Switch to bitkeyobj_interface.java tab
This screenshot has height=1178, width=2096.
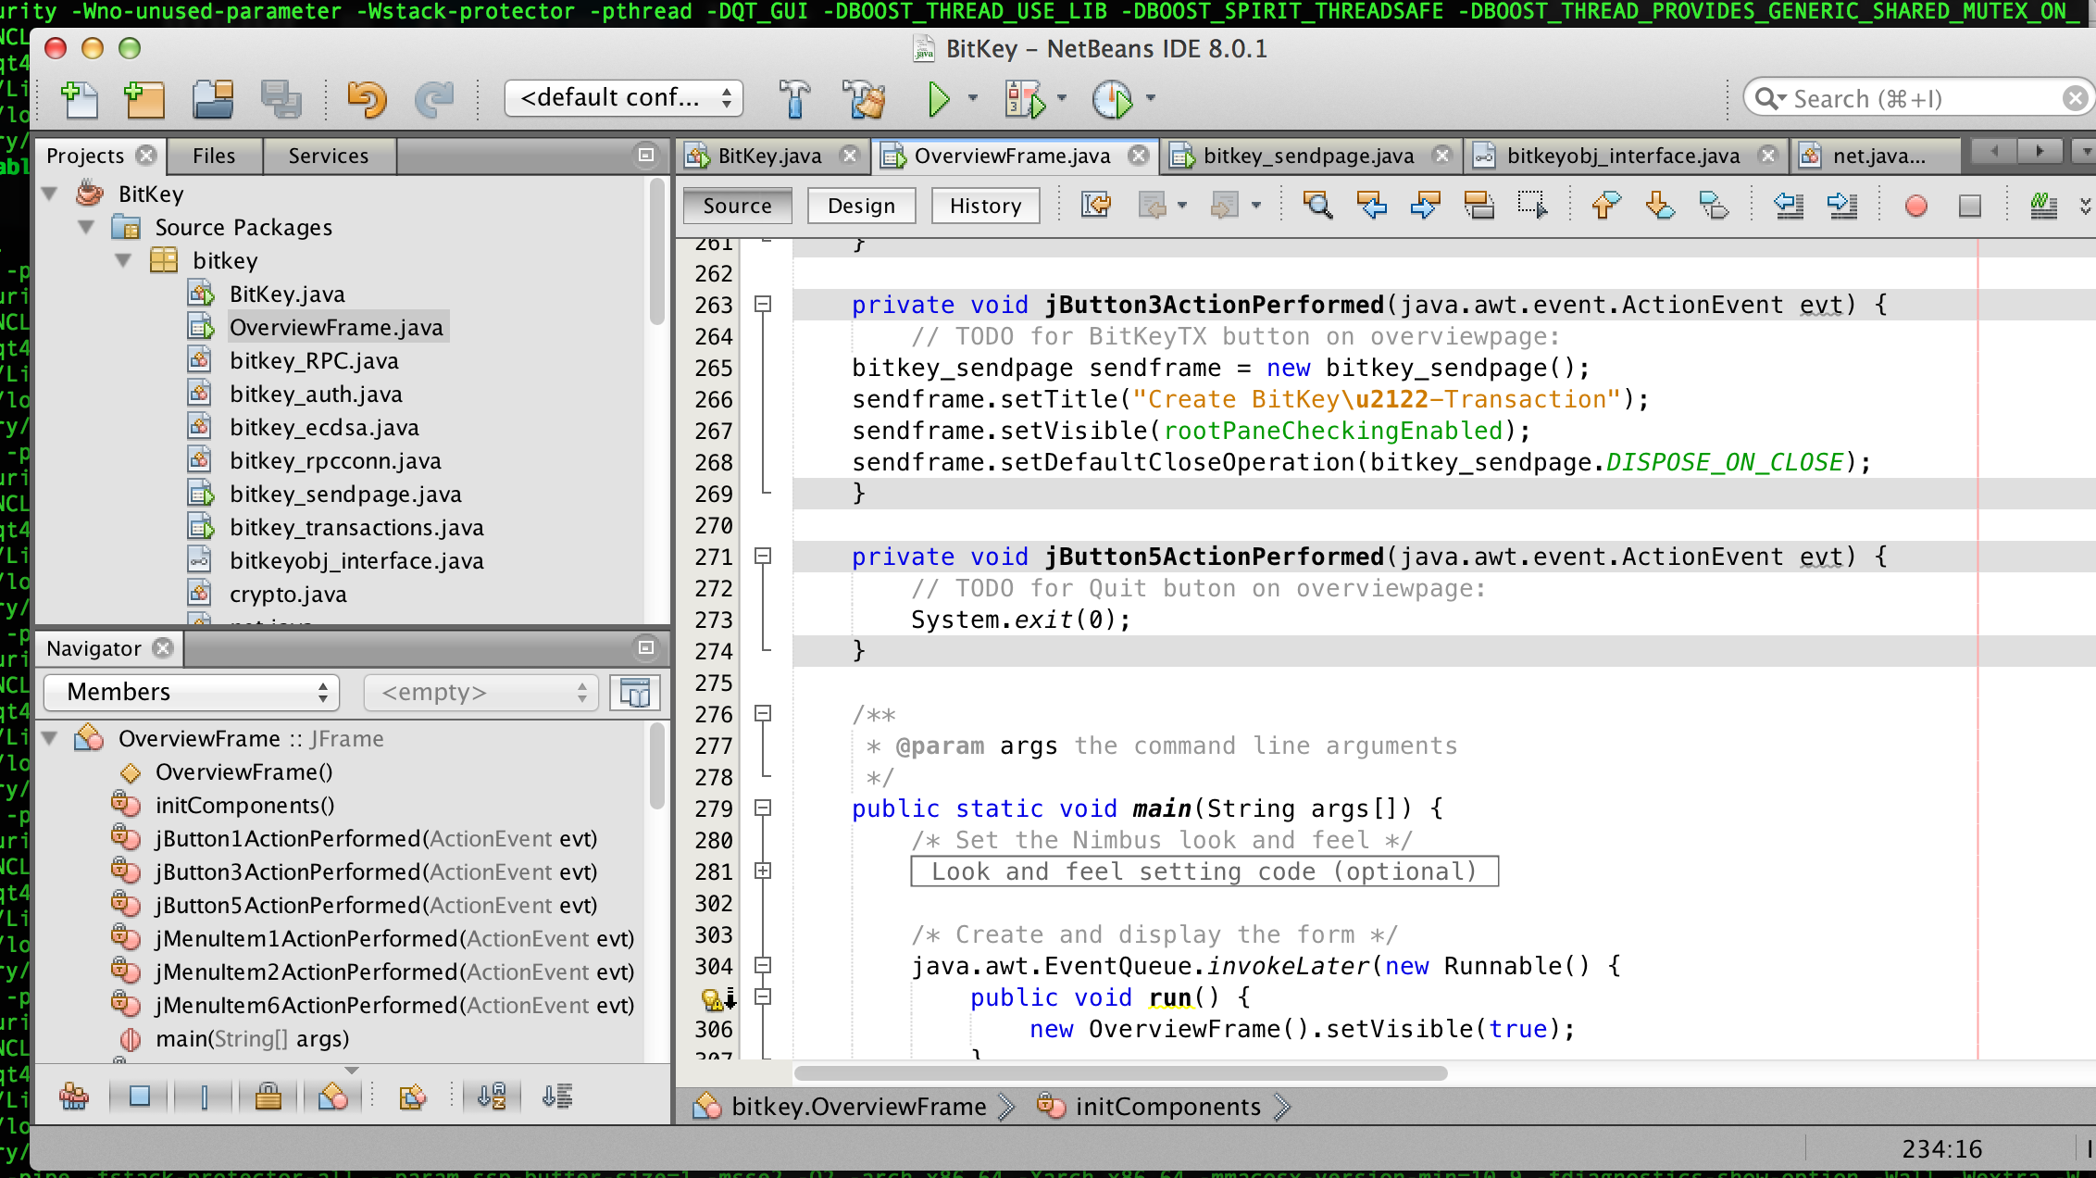point(1623,156)
